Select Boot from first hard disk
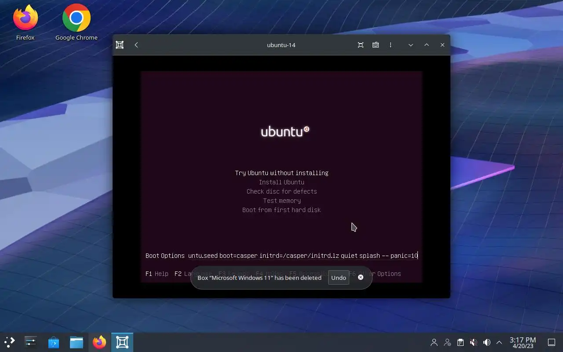 point(281,210)
